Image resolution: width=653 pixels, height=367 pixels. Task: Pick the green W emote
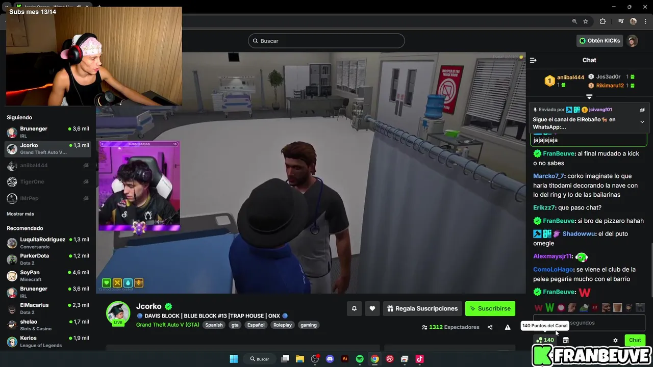(549, 308)
